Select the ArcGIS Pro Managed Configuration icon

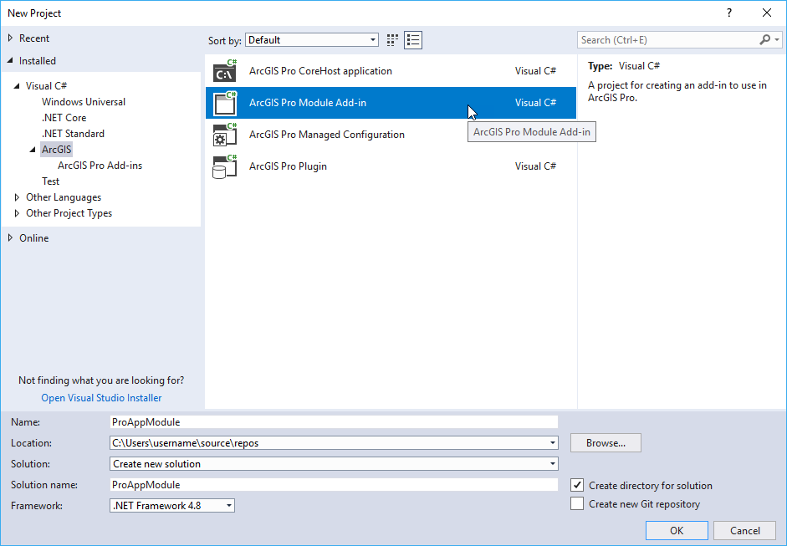point(223,135)
